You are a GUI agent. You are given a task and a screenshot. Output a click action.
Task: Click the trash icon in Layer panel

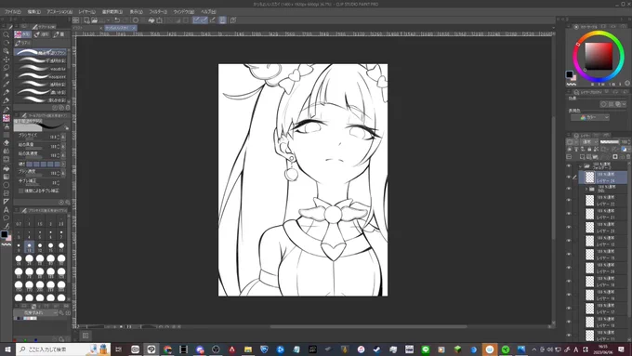pos(628,157)
